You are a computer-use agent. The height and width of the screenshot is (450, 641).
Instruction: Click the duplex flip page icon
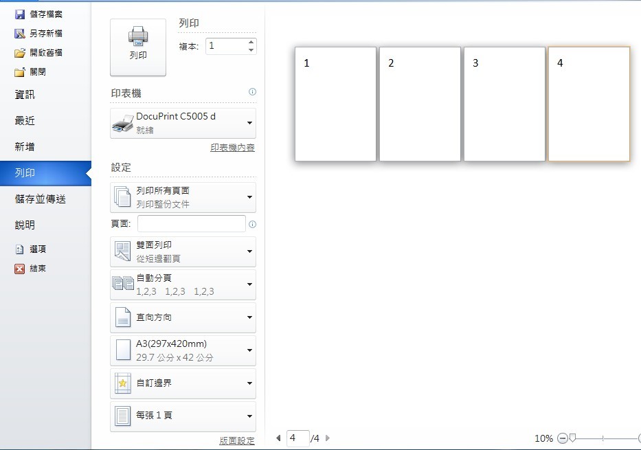click(x=122, y=251)
